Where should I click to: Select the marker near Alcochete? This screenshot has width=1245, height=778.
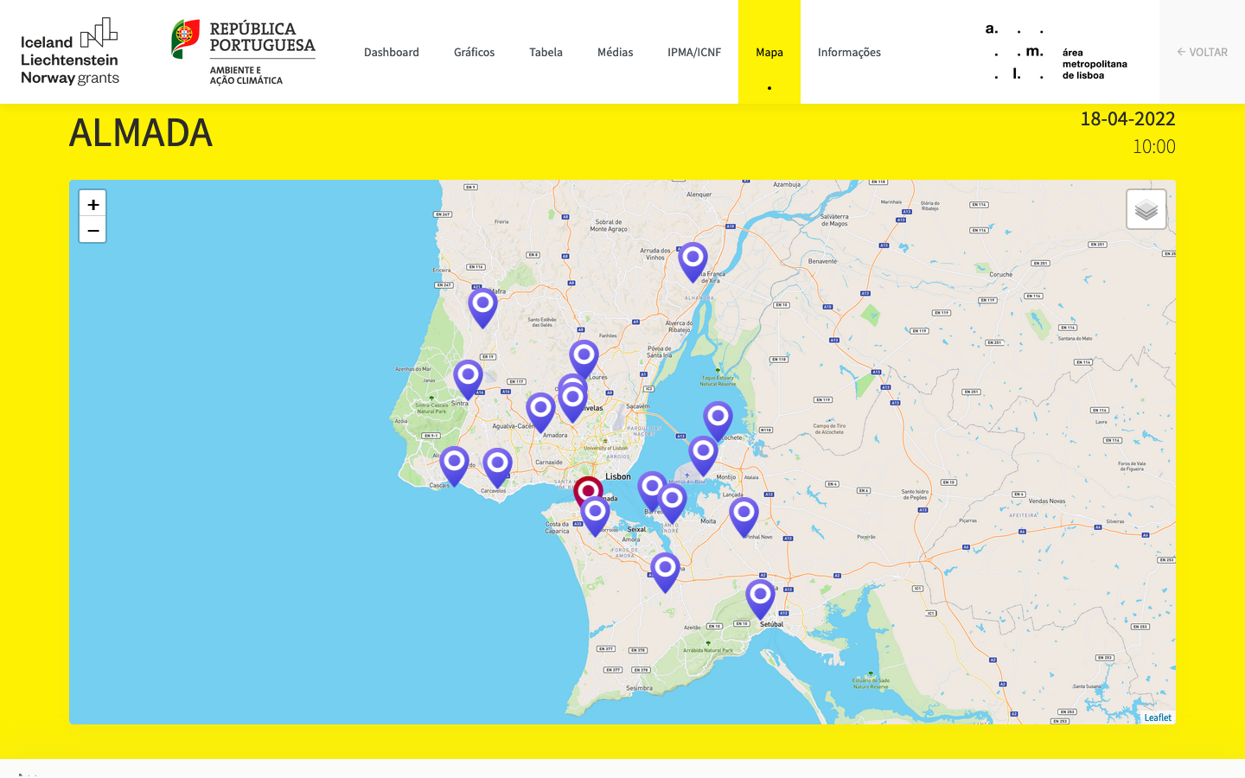(x=718, y=421)
